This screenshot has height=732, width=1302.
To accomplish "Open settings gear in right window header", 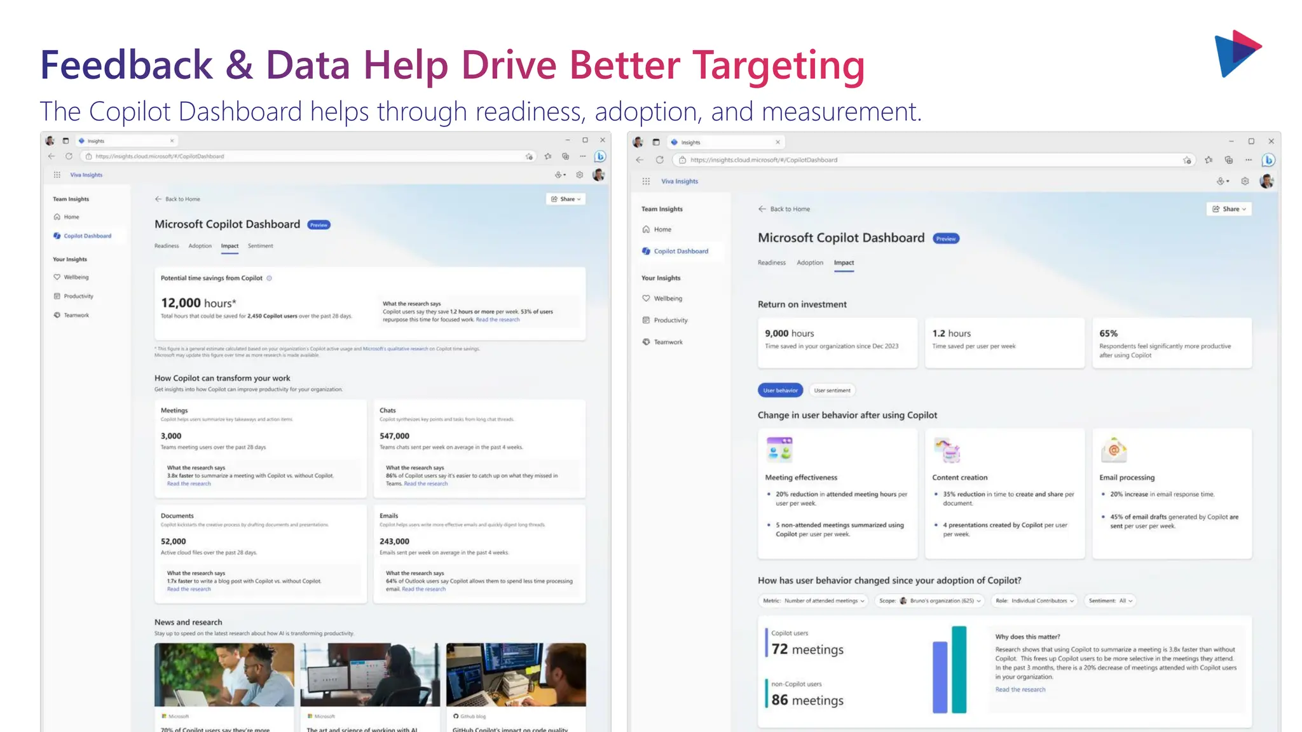I will coord(1245,181).
